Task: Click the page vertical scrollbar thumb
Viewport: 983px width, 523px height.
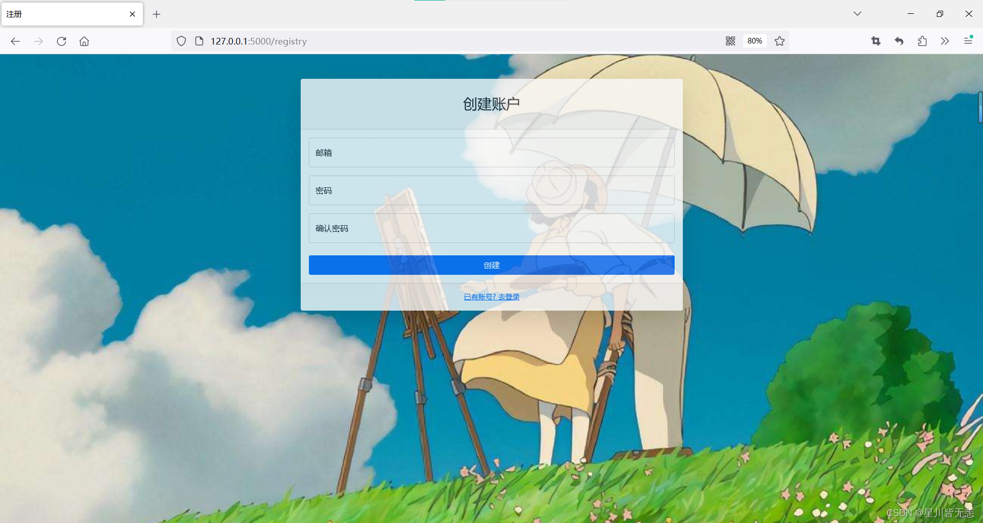Action: [980, 107]
